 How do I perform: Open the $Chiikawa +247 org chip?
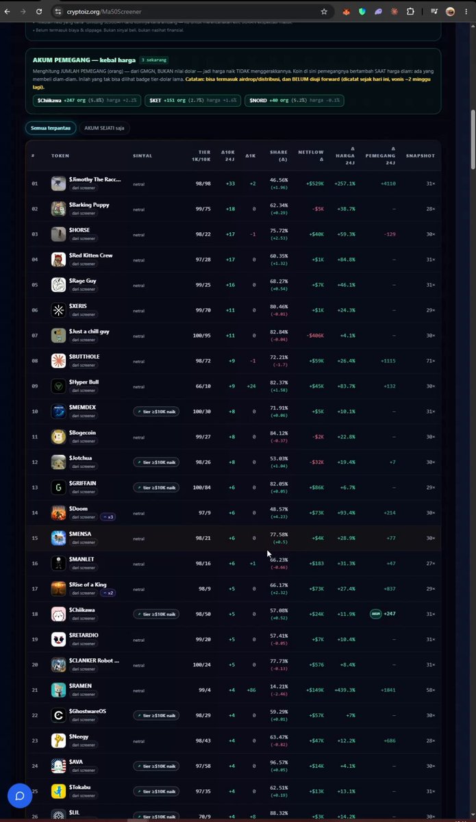pyautogui.click(x=86, y=101)
